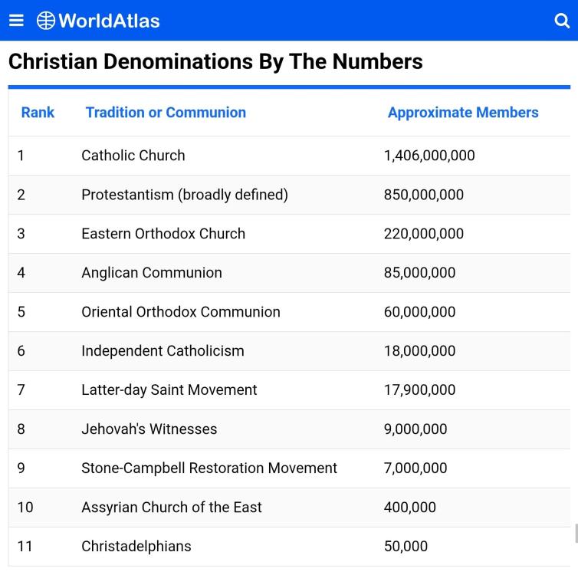Click Stone-Campbell Restoration Movement entry

209,468
